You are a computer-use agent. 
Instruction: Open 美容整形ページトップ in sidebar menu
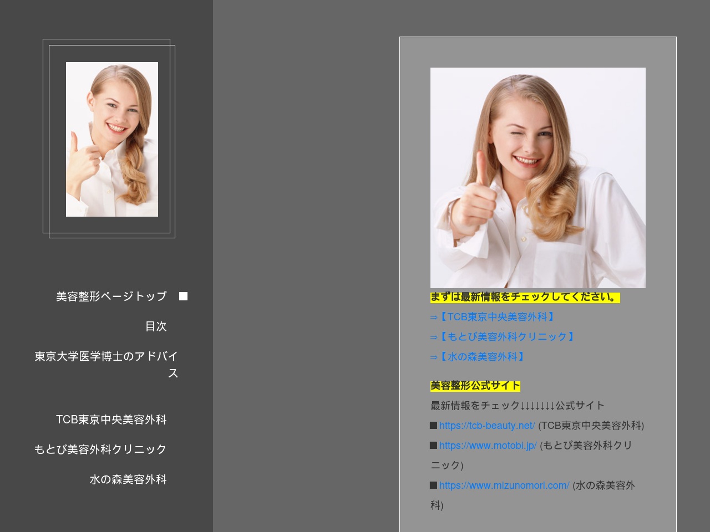coord(111,296)
